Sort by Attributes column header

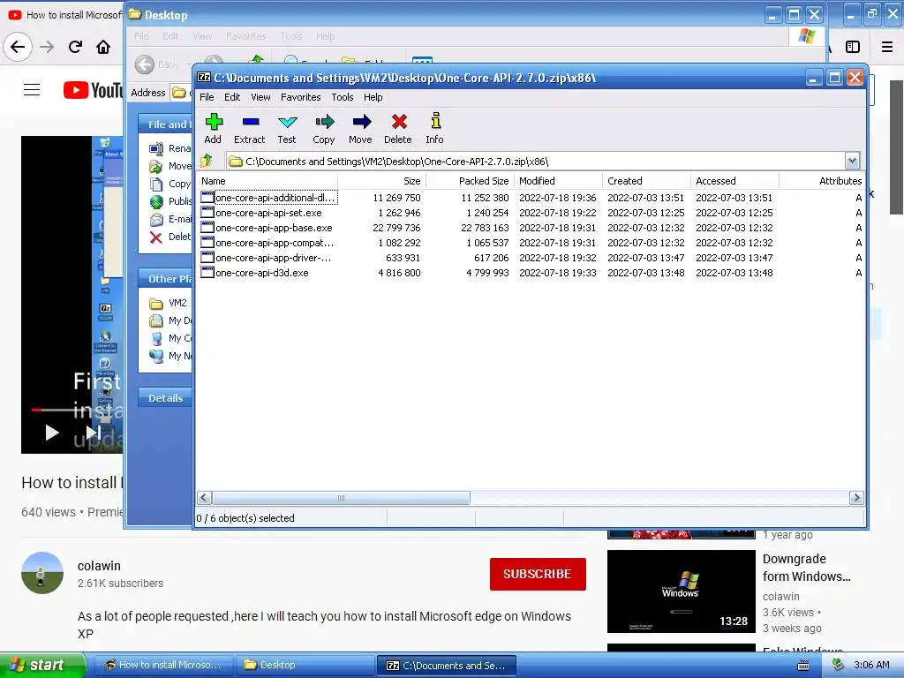pyautogui.click(x=821, y=181)
